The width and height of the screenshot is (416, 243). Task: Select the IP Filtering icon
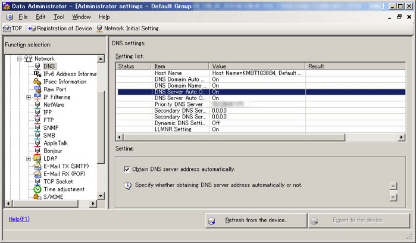pos(37,97)
